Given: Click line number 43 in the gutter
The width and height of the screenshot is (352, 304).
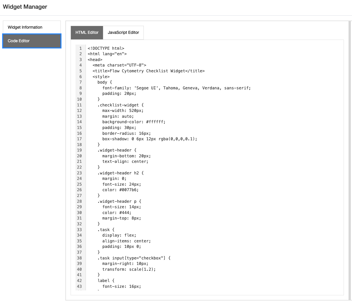Looking at the screenshot, I should coord(80,286).
